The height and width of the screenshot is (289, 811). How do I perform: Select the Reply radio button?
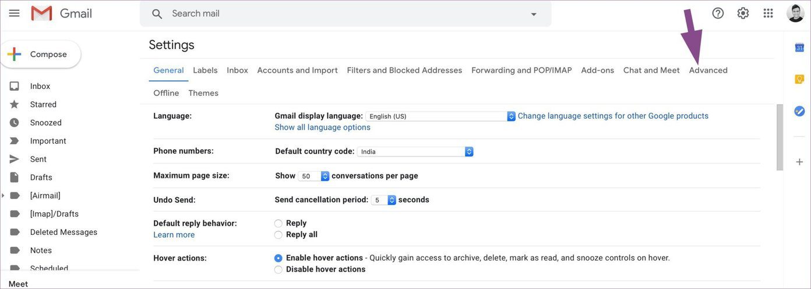(278, 223)
